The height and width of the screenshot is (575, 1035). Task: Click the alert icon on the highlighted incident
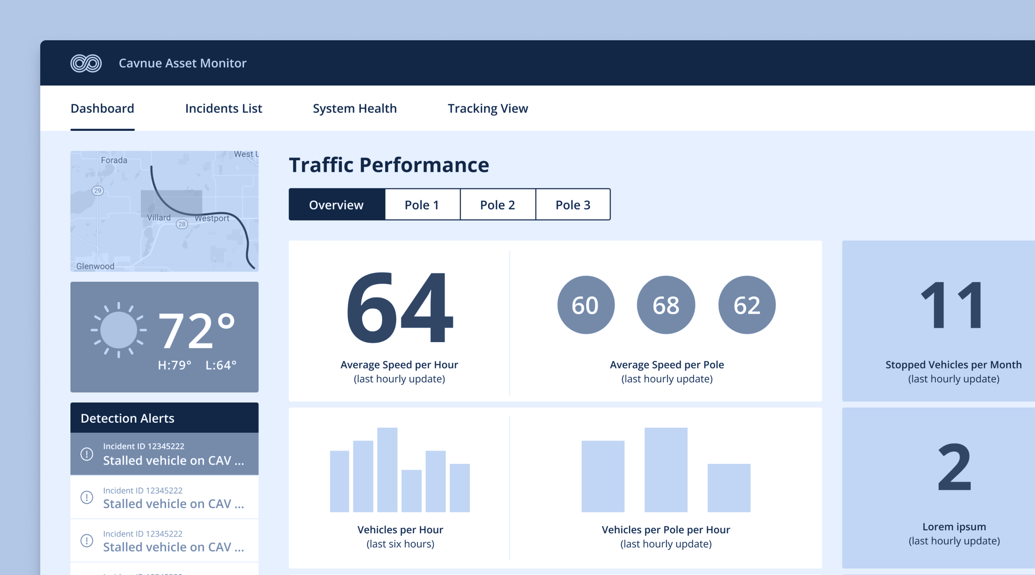87,454
